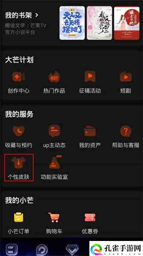
Task: Select the circular arrow bottom tab
Action: [42, 250]
